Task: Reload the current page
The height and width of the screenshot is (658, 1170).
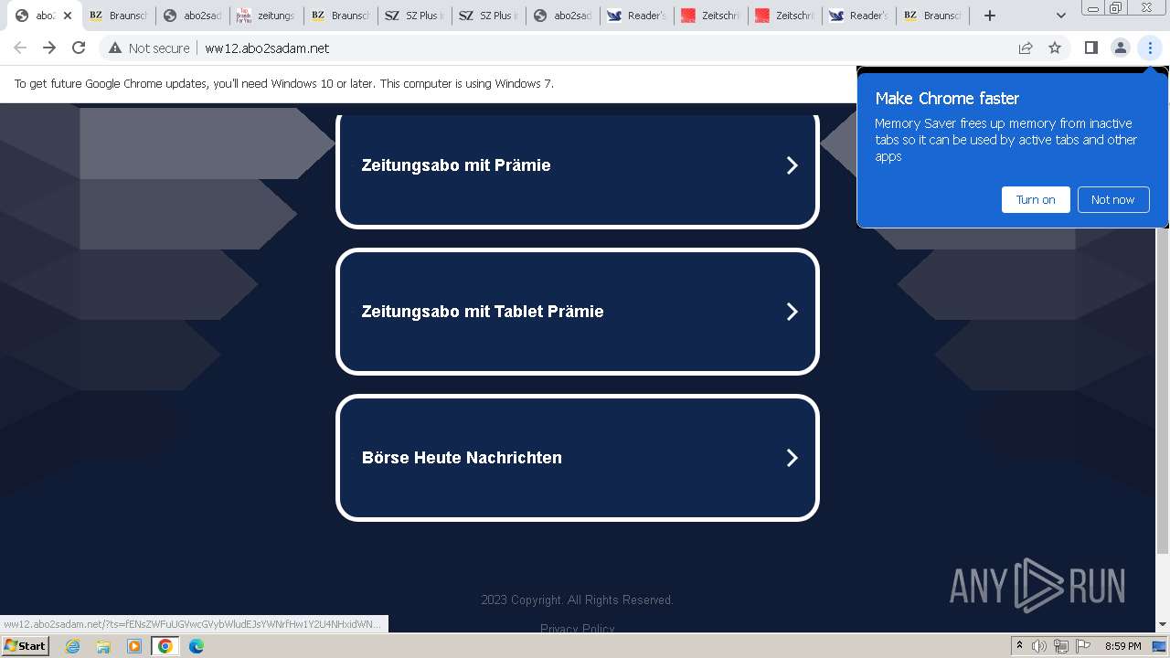Action: [x=79, y=48]
